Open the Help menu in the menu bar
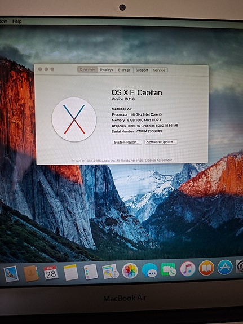The height and width of the screenshot is (324, 243). coord(17,21)
